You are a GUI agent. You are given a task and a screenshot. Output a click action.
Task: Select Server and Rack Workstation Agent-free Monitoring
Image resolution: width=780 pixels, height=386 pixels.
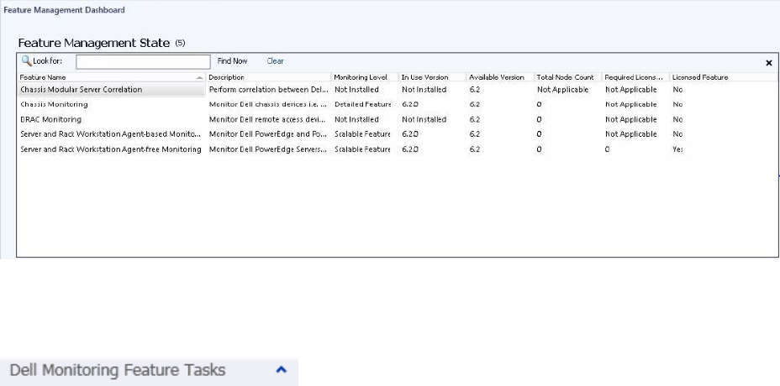(398, 149)
